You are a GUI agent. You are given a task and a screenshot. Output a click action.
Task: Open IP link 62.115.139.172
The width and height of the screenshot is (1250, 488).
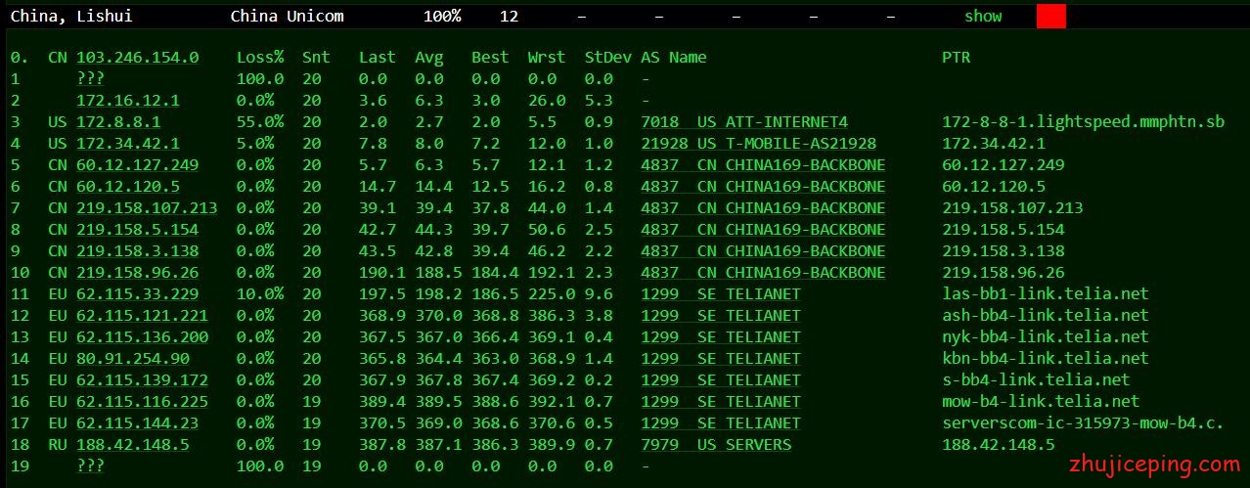pos(142,380)
